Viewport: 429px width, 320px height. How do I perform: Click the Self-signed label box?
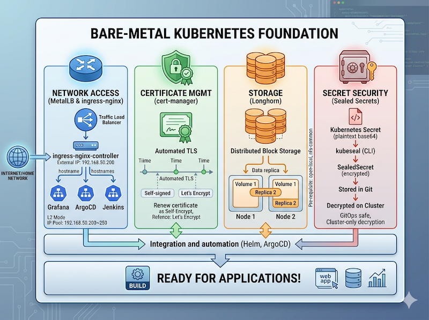pyautogui.click(x=158, y=193)
